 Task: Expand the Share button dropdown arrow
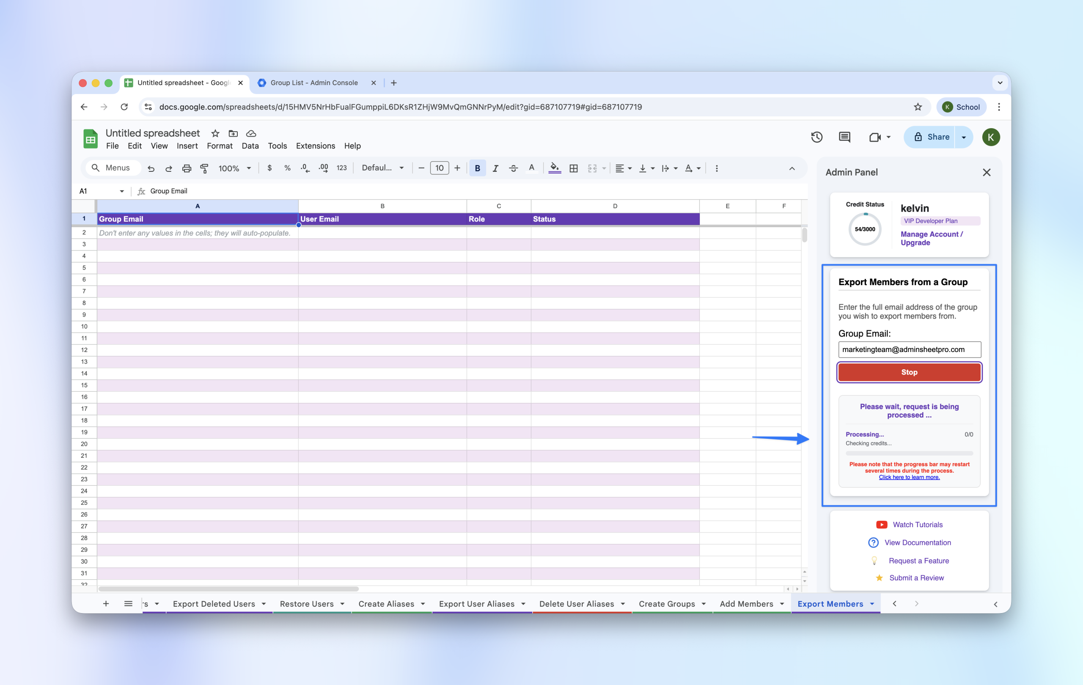click(964, 137)
